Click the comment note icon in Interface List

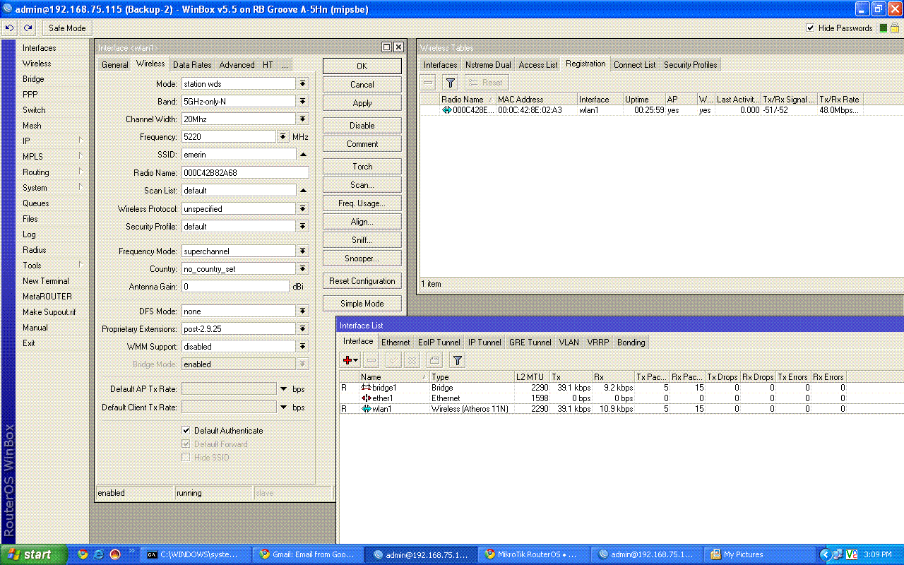[x=435, y=360]
